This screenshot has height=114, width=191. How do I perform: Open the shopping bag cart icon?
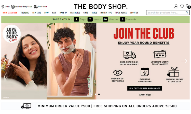tap(188, 6)
